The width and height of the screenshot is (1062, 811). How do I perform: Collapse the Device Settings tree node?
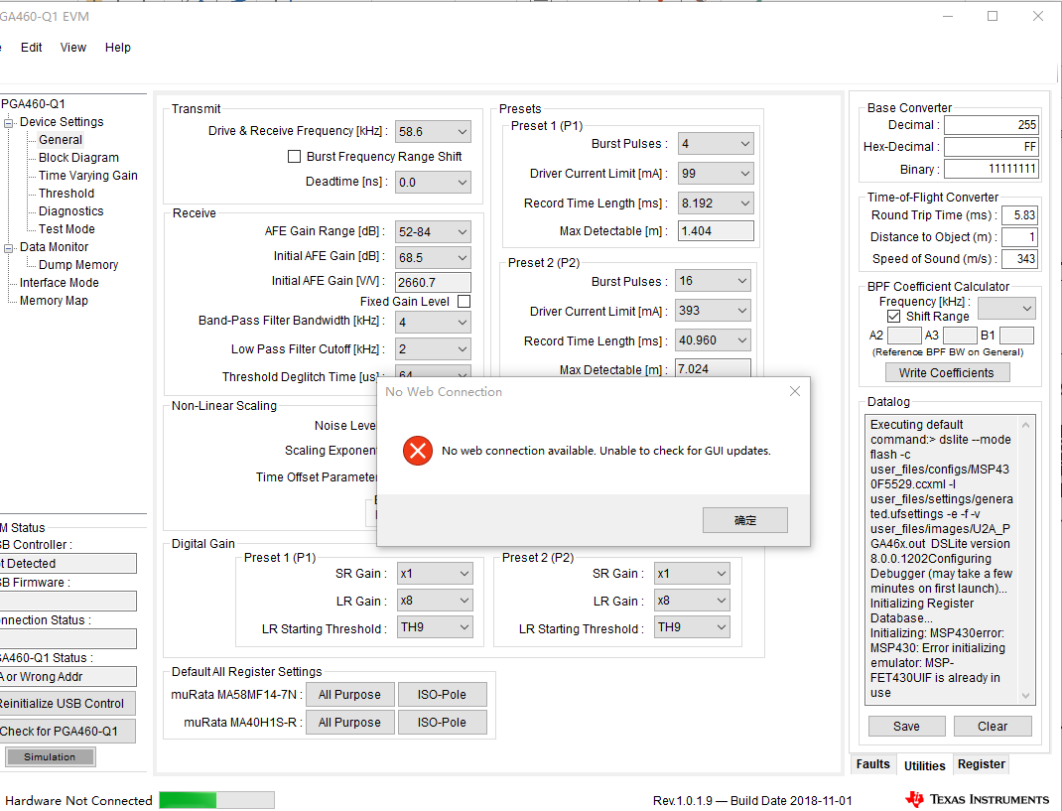(x=9, y=123)
